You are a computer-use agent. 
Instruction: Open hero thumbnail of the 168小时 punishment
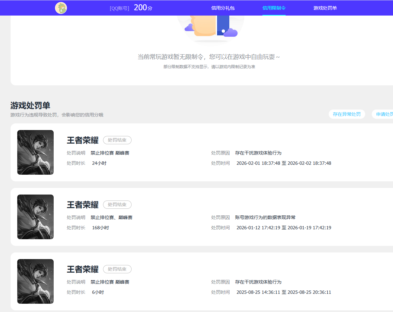pyautogui.click(x=35, y=217)
